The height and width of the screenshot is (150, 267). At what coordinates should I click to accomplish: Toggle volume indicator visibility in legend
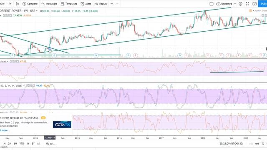coord(5,15)
